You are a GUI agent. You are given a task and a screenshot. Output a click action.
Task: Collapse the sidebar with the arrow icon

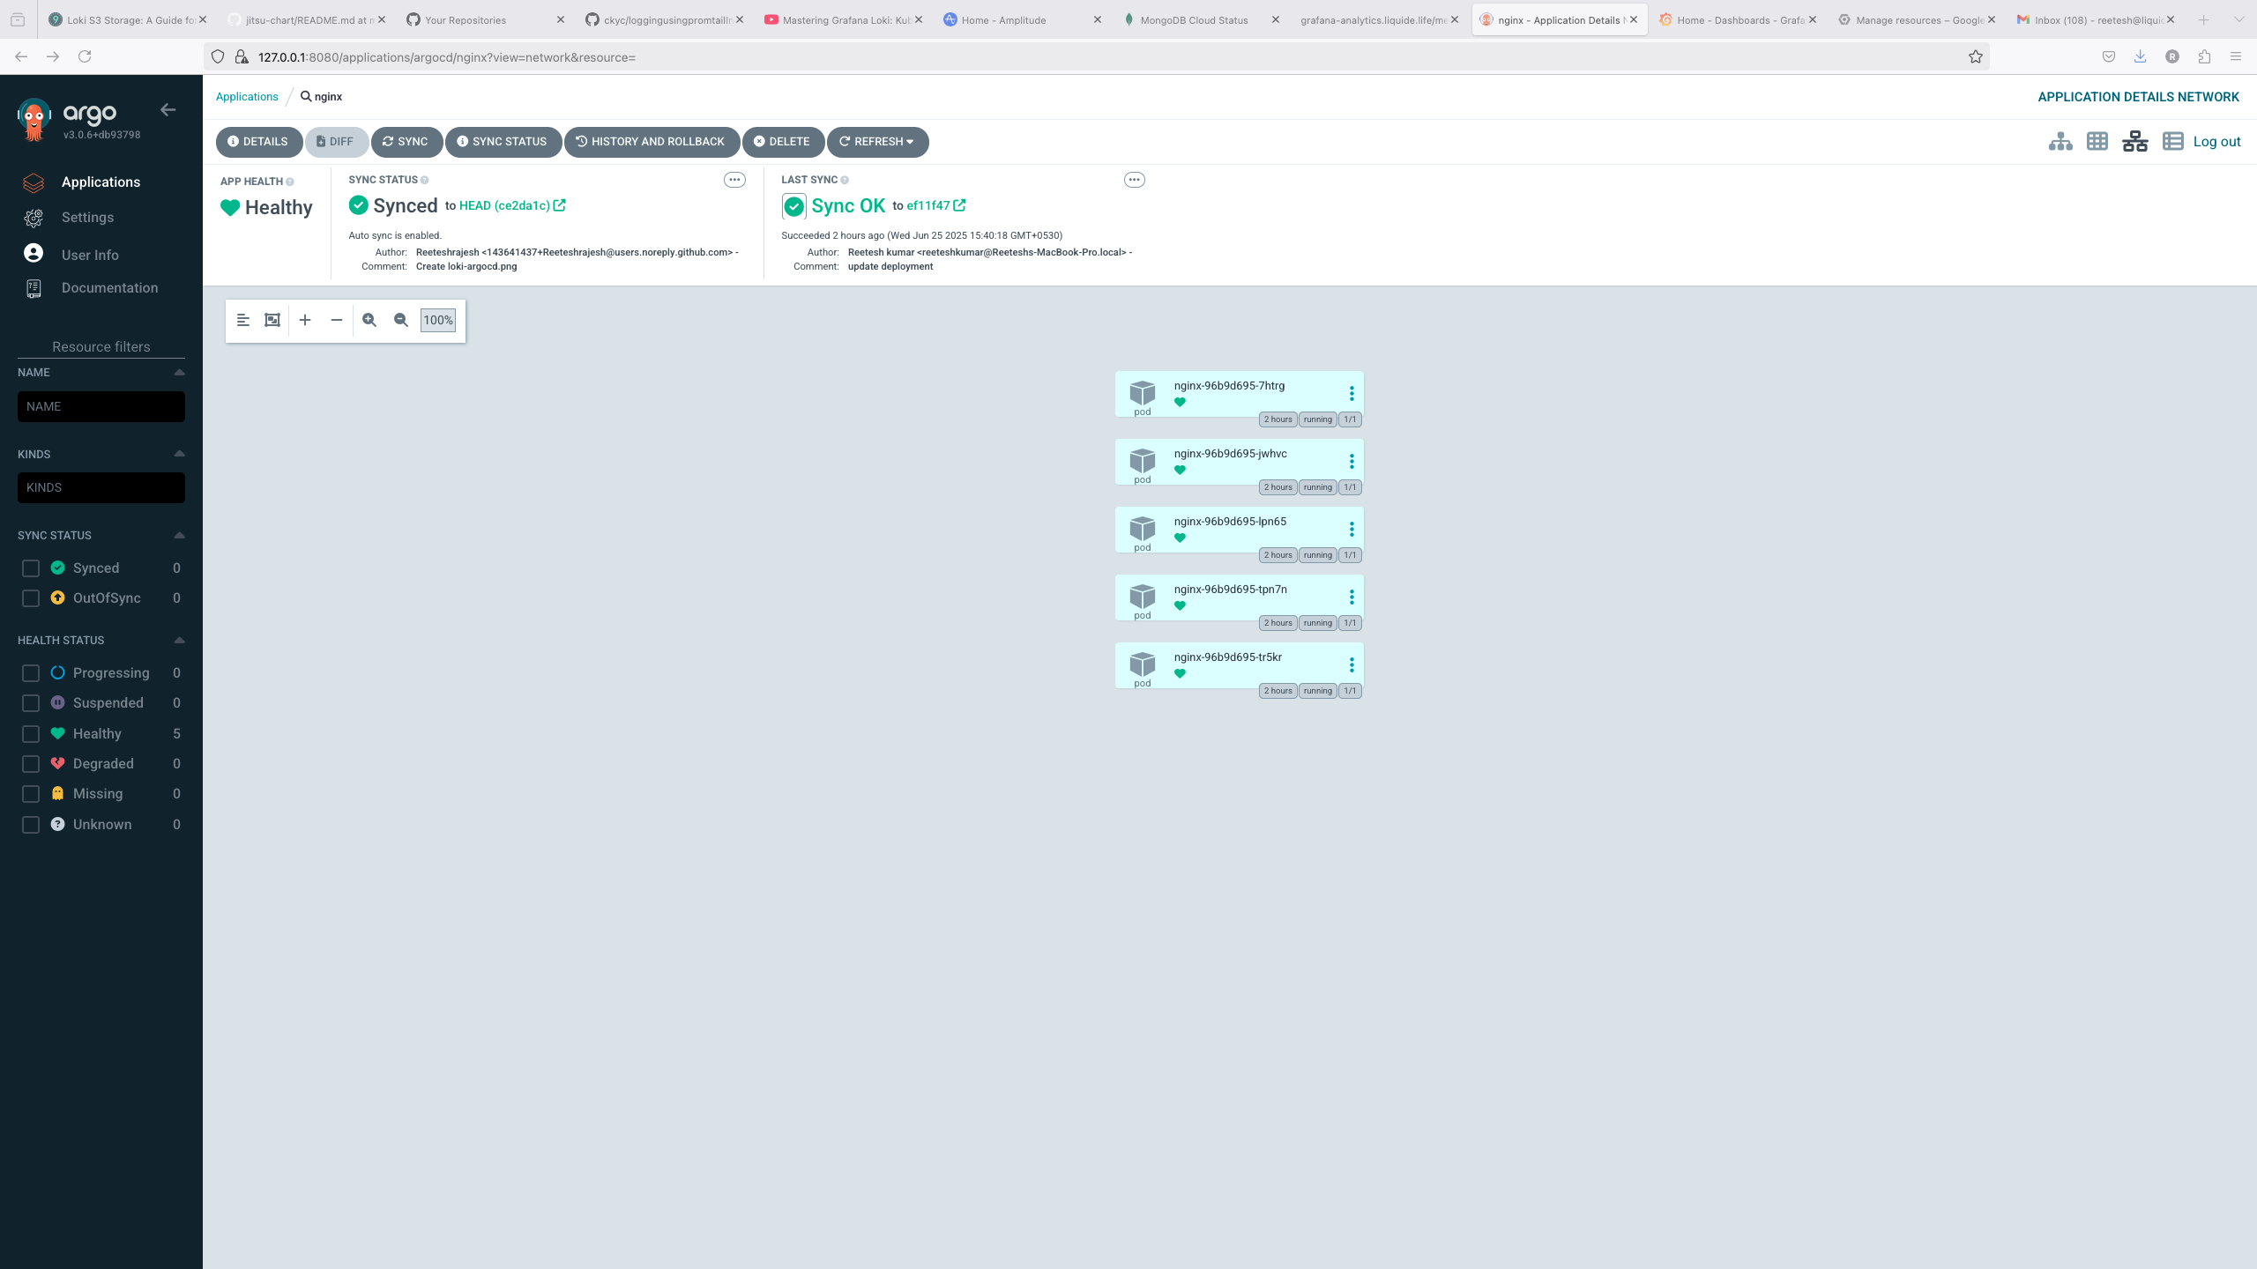[168, 110]
